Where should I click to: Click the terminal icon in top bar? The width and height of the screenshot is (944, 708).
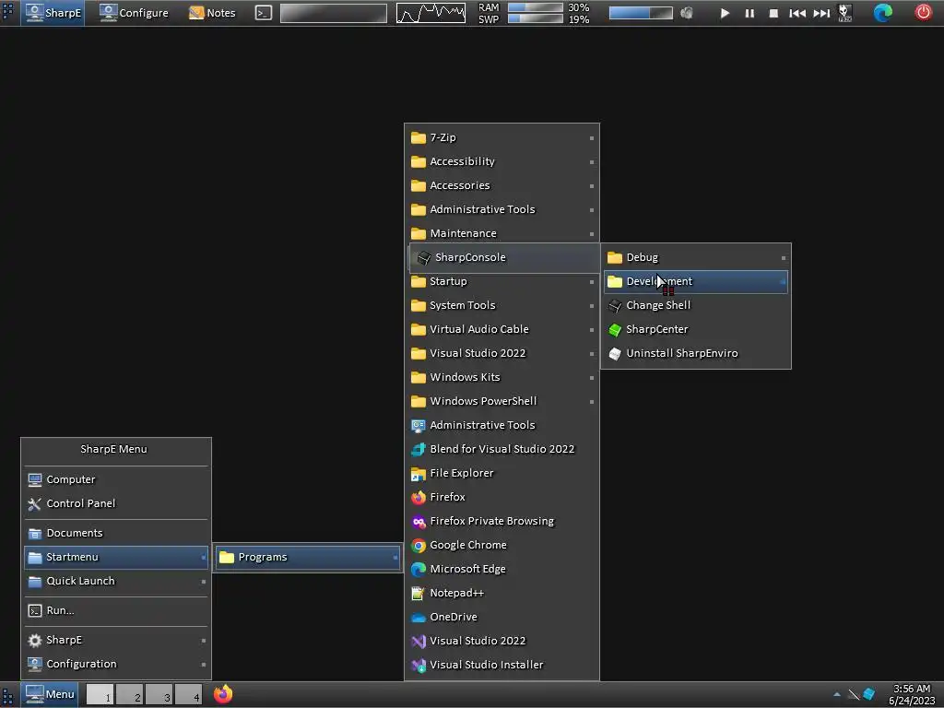tap(264, 13)
